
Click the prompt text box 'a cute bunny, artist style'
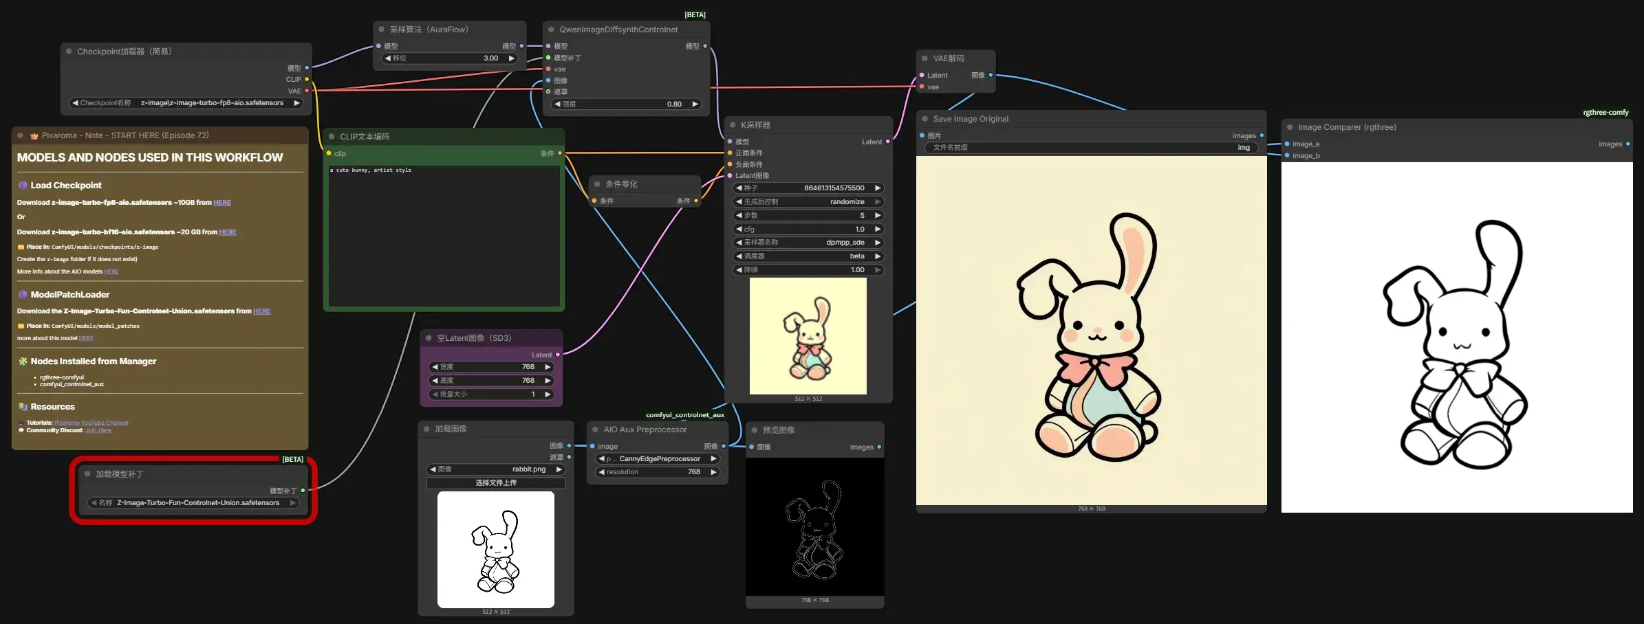coord(444,235)
